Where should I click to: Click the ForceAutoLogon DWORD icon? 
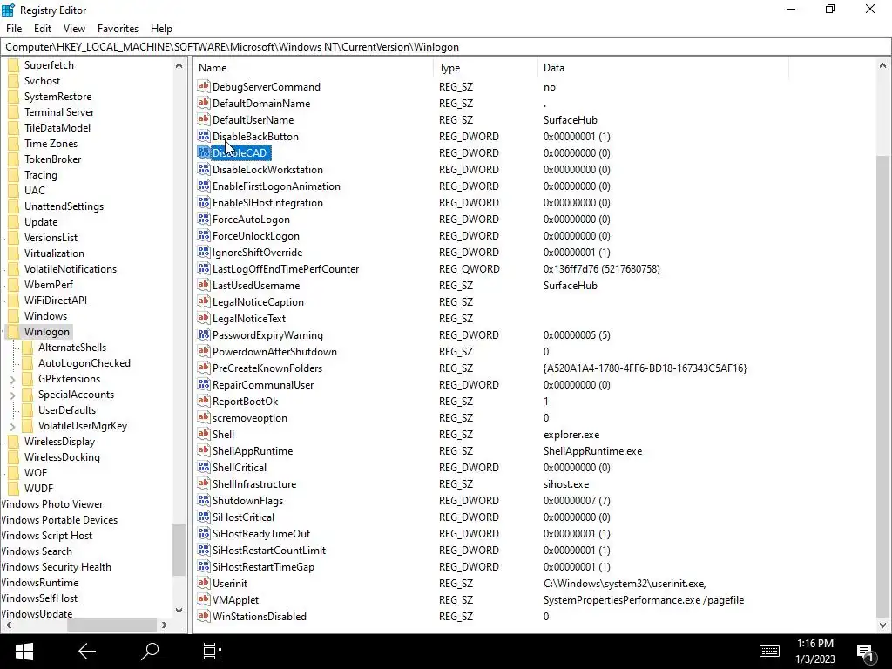[x=204, y=219]
